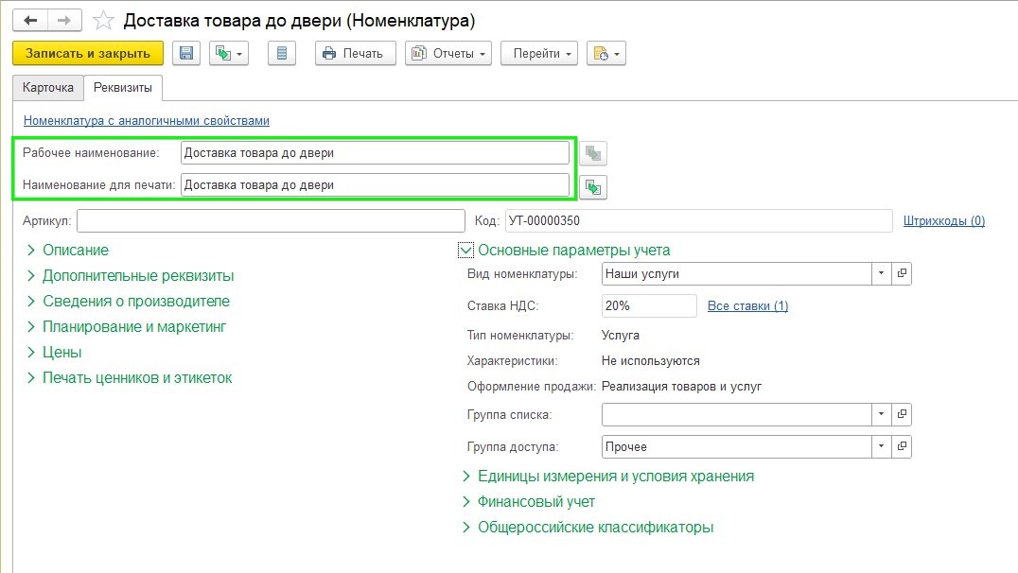Go back with the left arrow
Viewport: 1018px width, 573px height.
coord(30,21)
